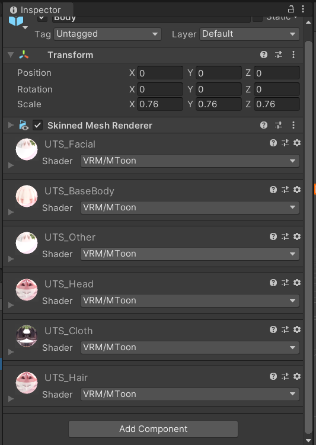Click the gear icon for UTS_Facial
This screenshot has width=316, height=445.
point(297,143)
